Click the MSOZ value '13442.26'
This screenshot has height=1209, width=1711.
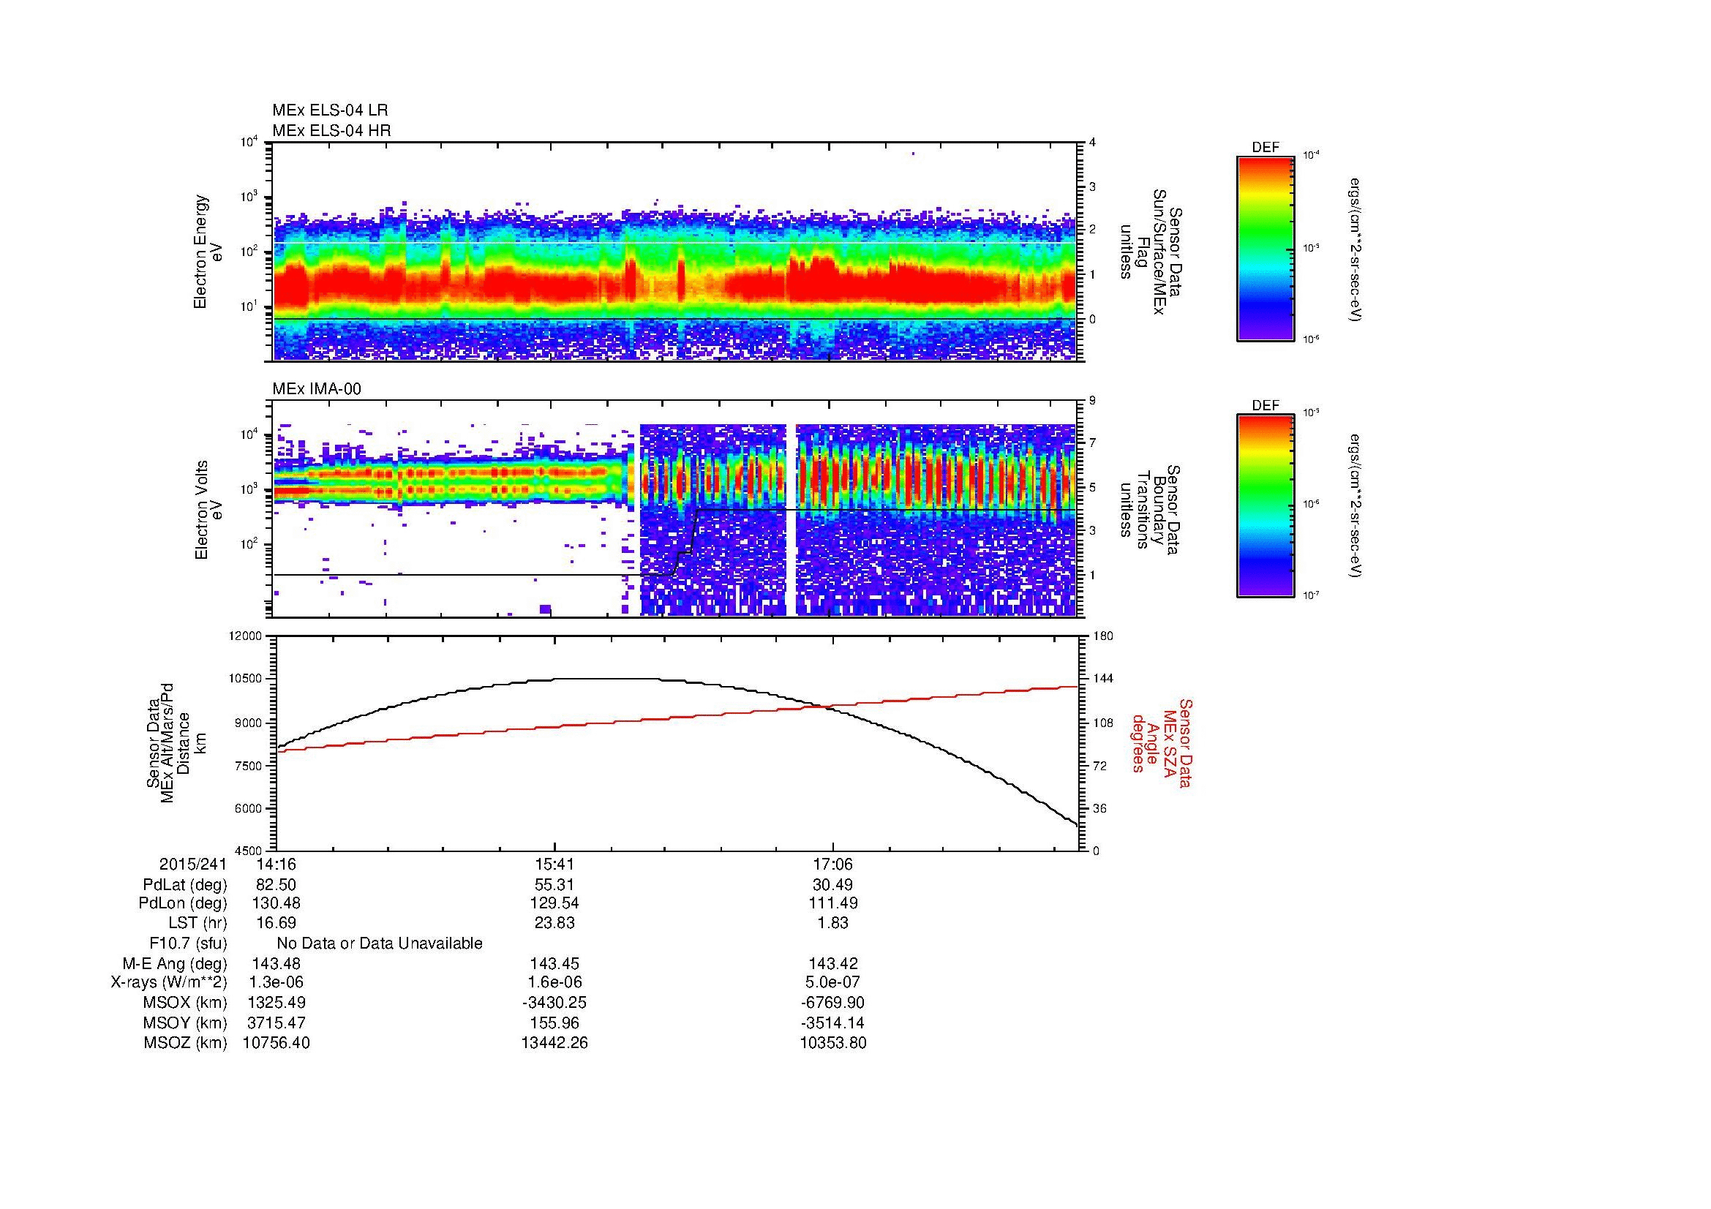pyautogui.click(x=554, y=1044)
